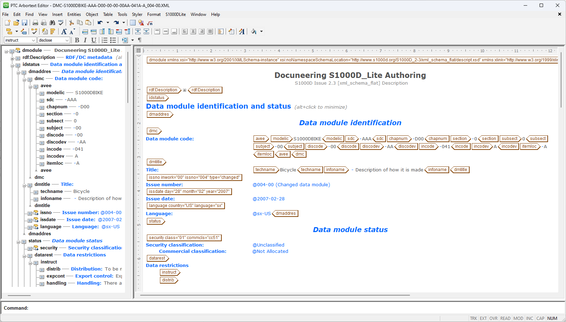Screen dimensions: 566x322
Task: Toggle Bold formatting
Action: 77,40
